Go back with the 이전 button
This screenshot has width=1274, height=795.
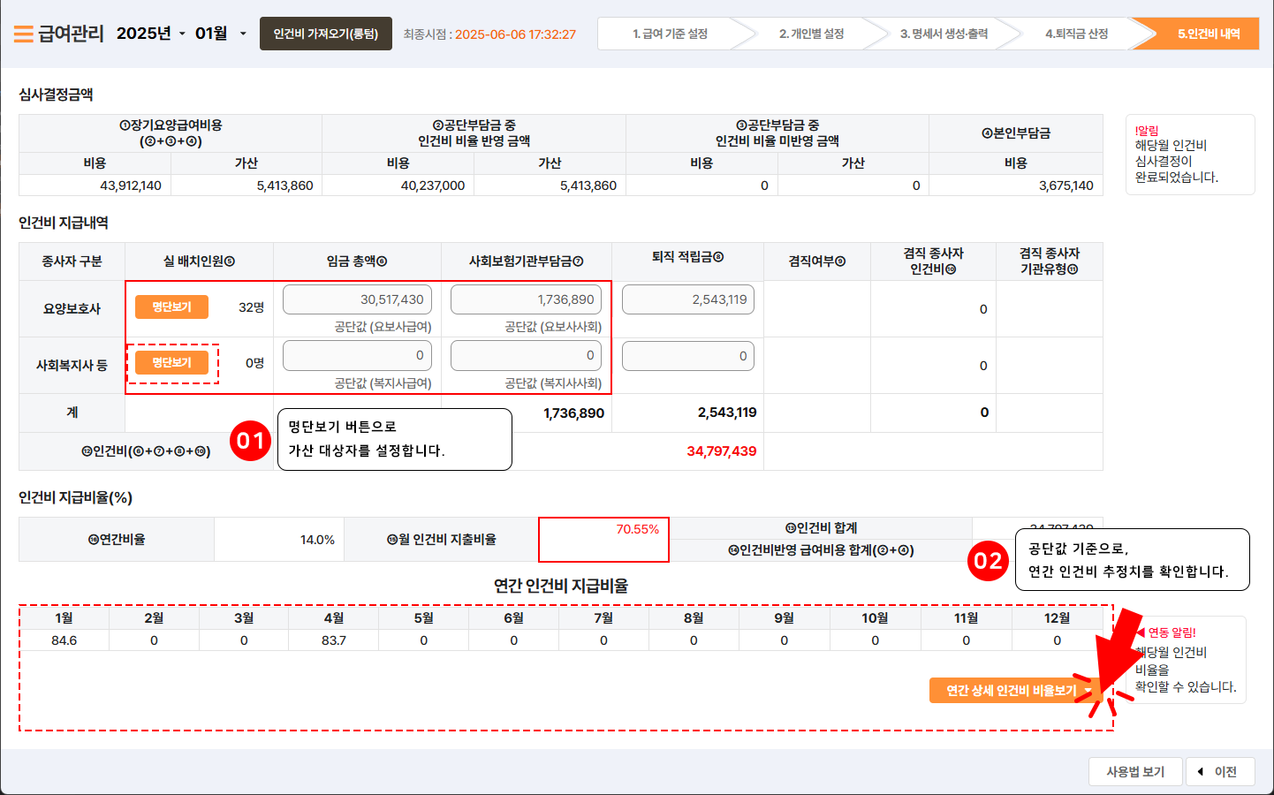1219,772
